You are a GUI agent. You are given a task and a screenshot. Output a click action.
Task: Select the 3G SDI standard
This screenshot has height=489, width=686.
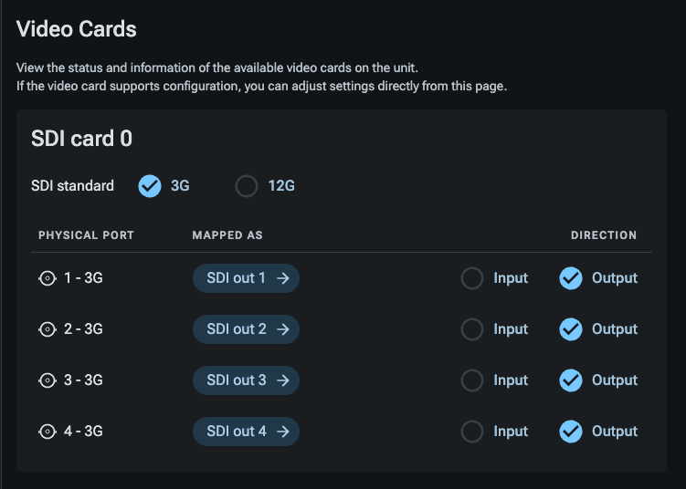[150, 186]
